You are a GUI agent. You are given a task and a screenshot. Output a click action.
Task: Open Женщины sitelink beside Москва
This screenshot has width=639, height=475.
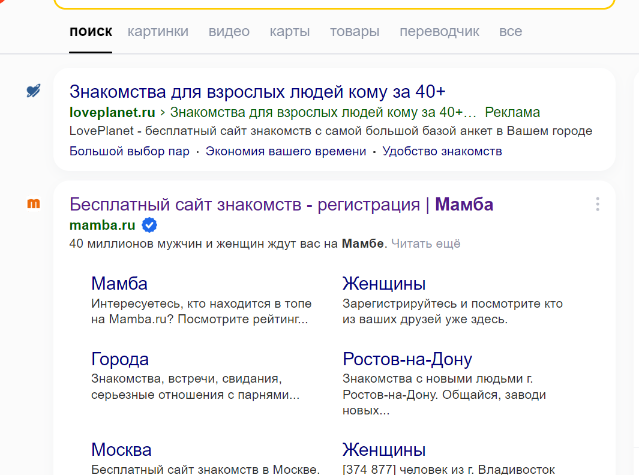pyautogui.click(x=384, y=450)
